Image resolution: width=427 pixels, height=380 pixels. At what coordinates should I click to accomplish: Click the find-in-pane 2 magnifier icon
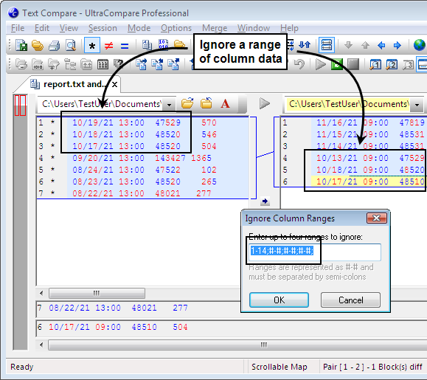392,64
